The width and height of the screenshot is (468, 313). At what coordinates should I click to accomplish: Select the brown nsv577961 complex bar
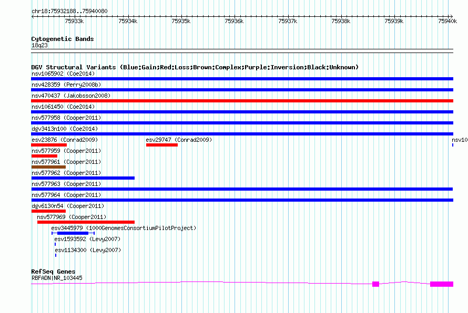point(48,167)
